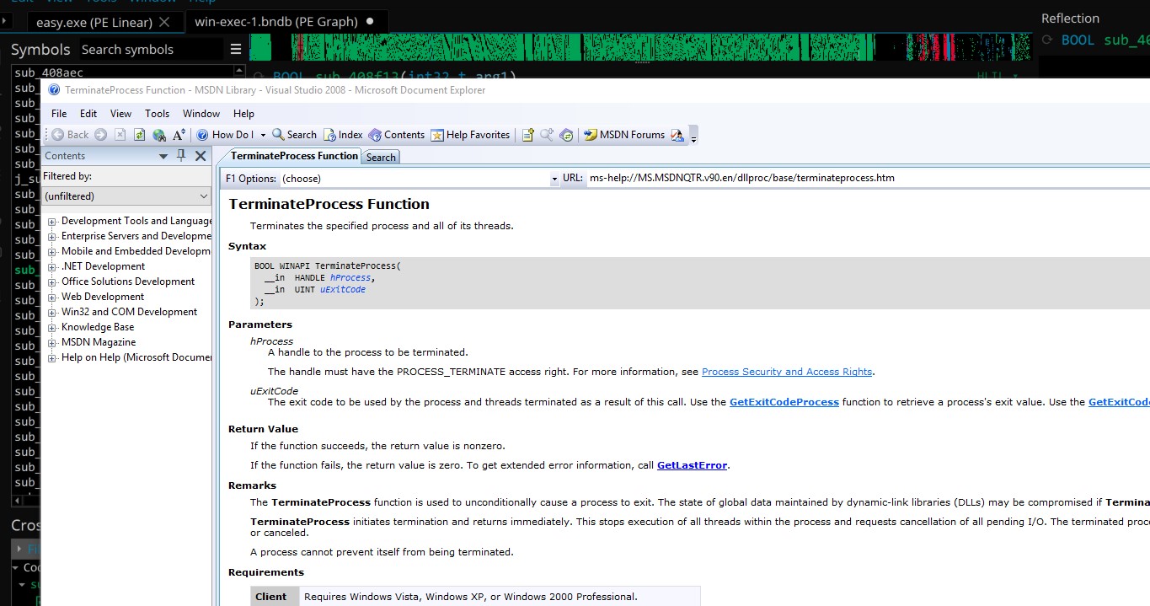Switch to win-exec-1.bndb (PE Graph) tab
This screenshot has height=606, width=1150.
(x=285, y=22)
